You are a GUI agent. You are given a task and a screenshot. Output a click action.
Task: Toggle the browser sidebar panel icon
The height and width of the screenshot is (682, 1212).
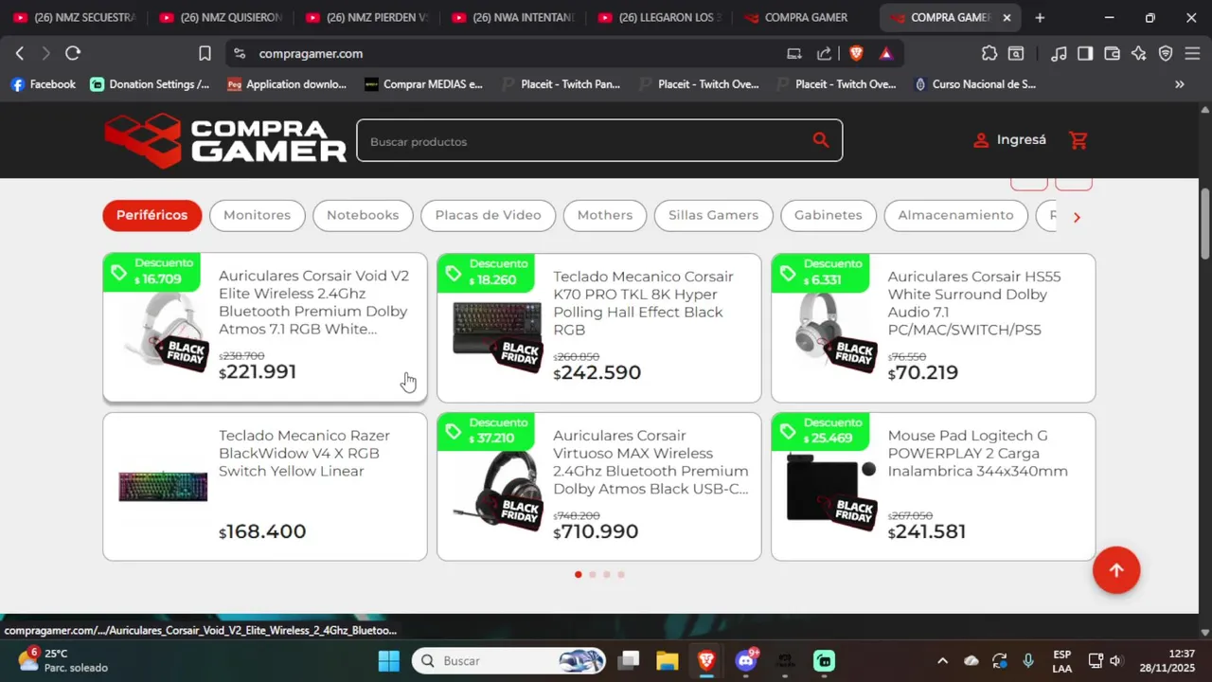click(x=1085, y=54)
